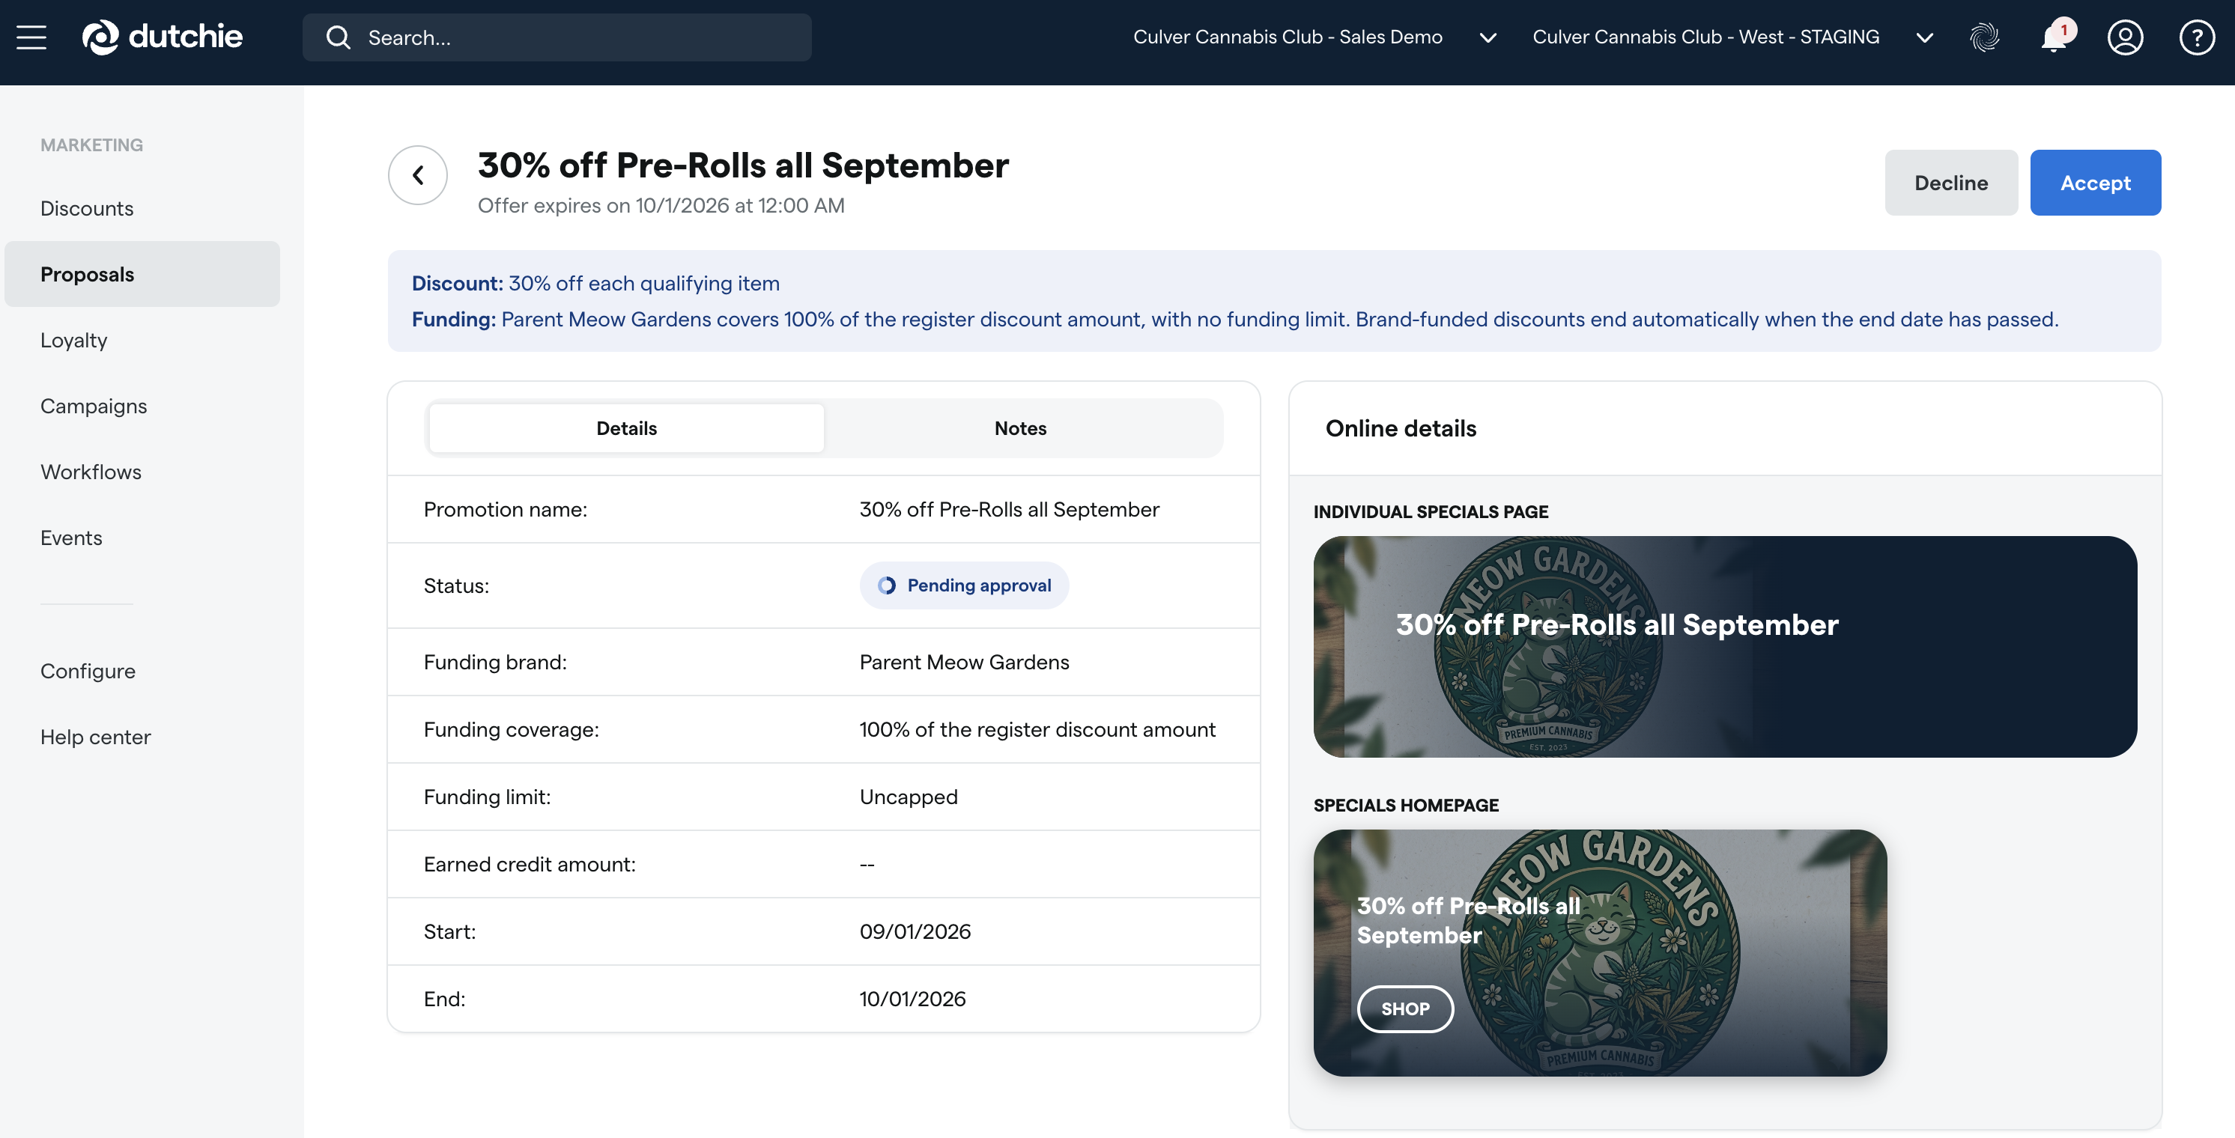Open the user account profile icon
Viewport: 2235px width, 1138px height.
pos(2126,37)
